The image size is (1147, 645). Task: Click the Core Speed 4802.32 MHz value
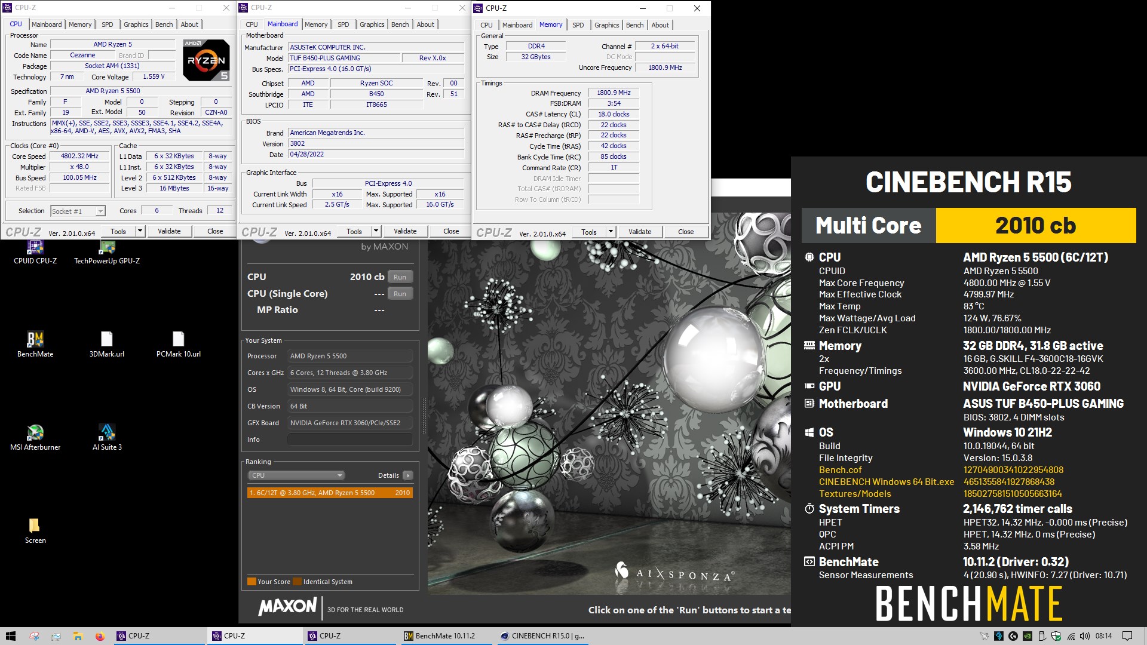point(79,156)
